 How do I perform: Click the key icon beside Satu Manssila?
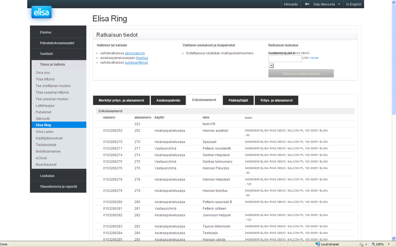click(307, 4)
